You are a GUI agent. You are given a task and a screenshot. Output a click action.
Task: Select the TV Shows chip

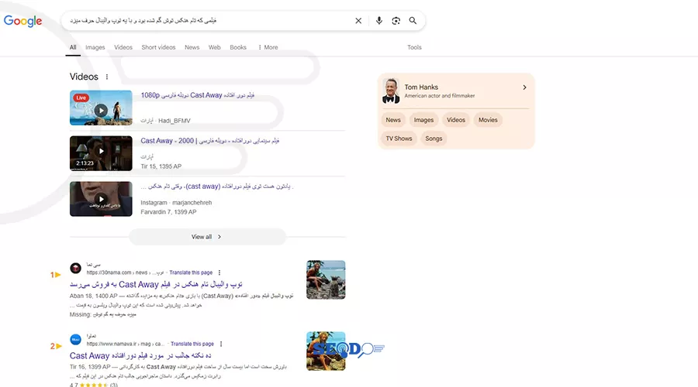pos(399,139)
